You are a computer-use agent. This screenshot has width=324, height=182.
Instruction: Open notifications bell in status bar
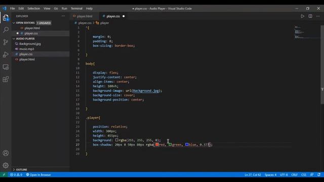(319, 175)
